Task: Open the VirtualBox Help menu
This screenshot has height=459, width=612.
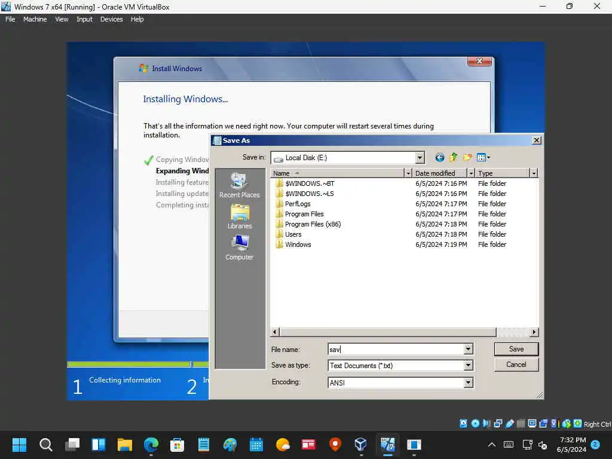Action: 137,19
